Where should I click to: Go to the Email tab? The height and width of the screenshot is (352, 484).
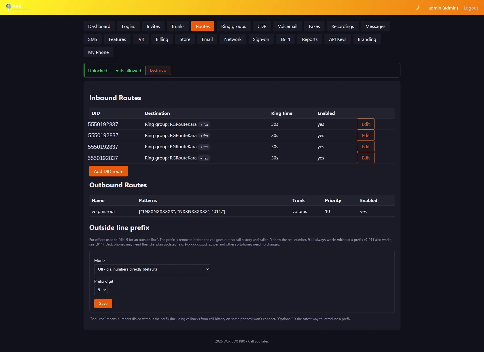(207, 39)
